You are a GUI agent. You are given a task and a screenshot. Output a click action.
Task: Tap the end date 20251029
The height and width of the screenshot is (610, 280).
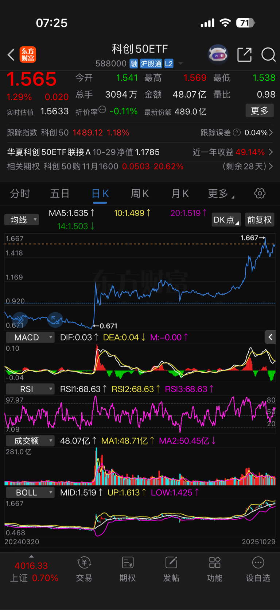click(x=258, y=542)
